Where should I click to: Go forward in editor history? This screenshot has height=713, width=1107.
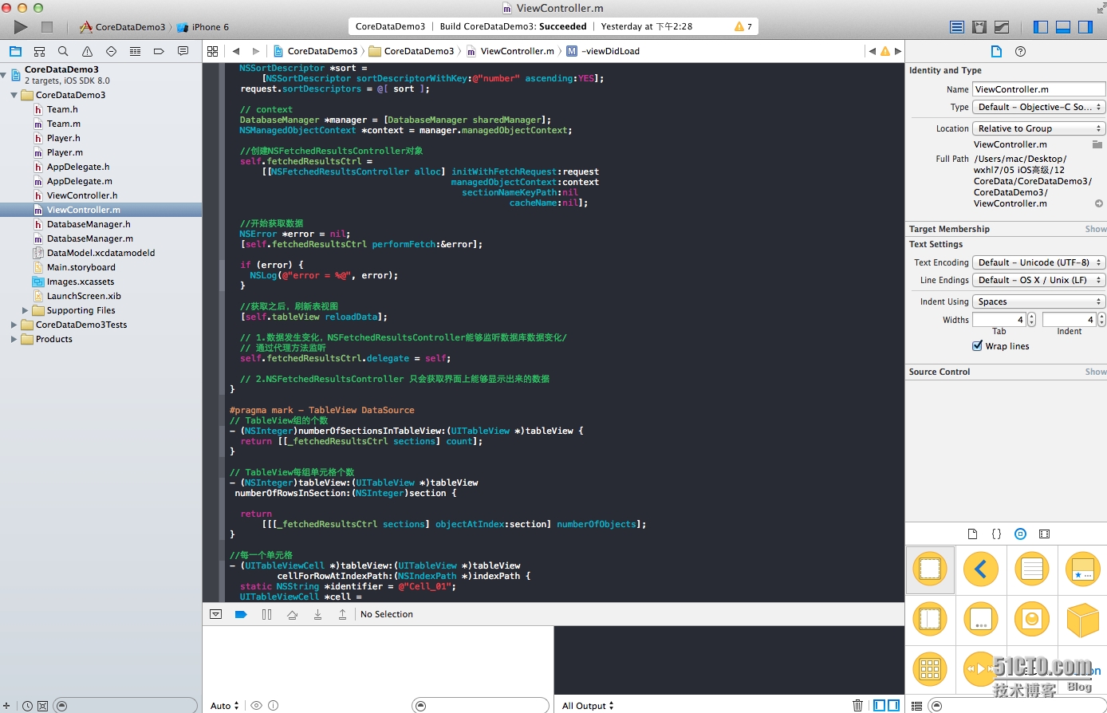(x=255, y=51)
